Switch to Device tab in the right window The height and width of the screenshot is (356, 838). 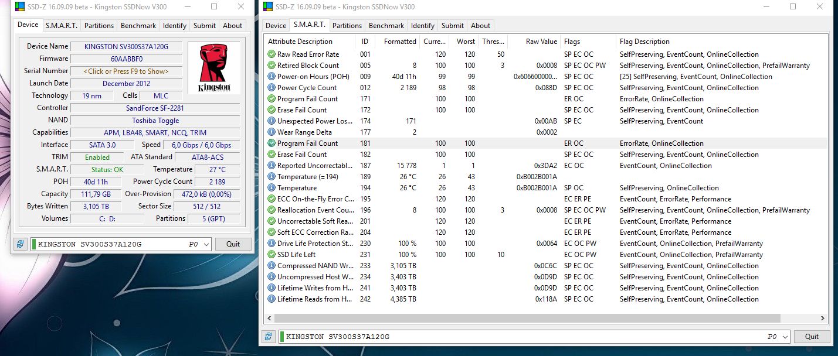point(276,26)
